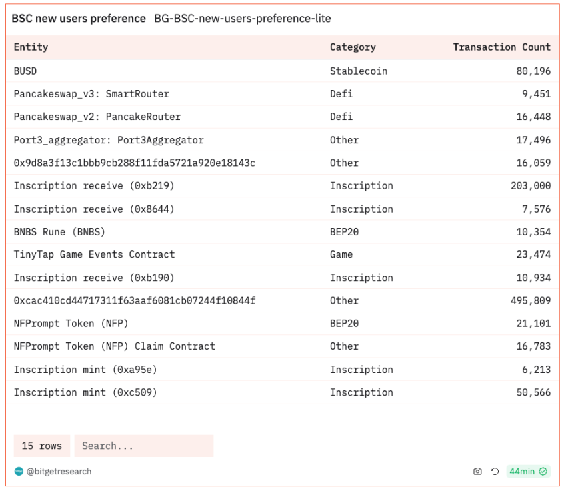Image resolution: width=564 pixels, height=493 pixels.
Task: Open the BSC new users preference title
Action: (x=79, y=19)
